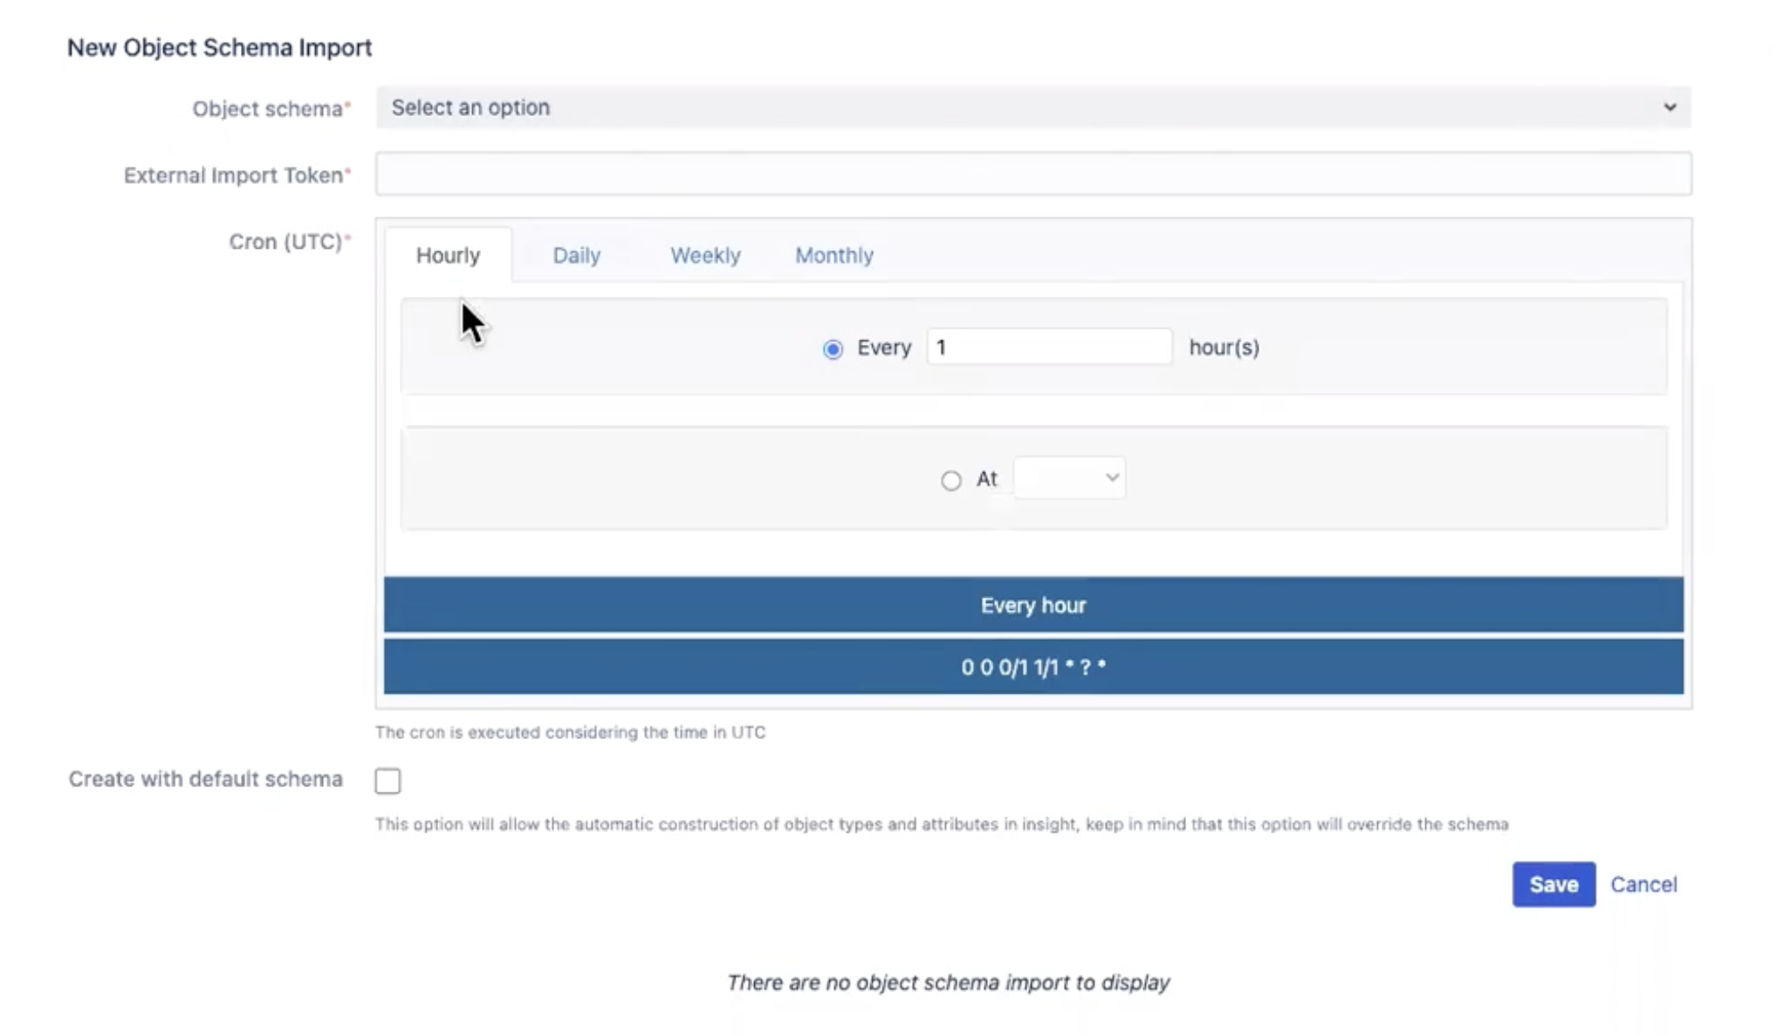
Task: Click the cron expression bar
Action: pyautogui.click(x=1033, y=667)
